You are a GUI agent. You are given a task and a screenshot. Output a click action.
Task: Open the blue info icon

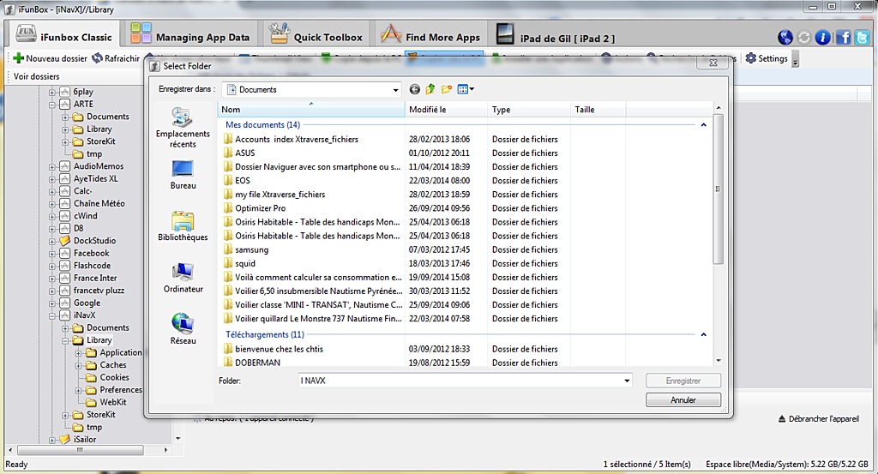(822, 38)
